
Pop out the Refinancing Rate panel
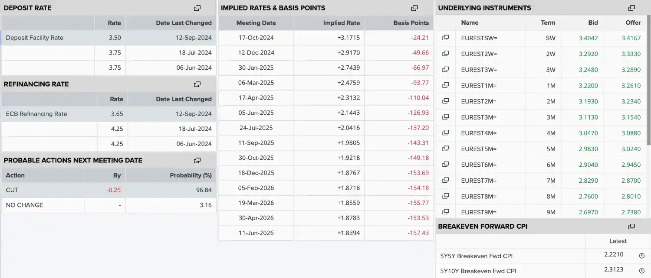pyautogui.click(x=197, y=84)
